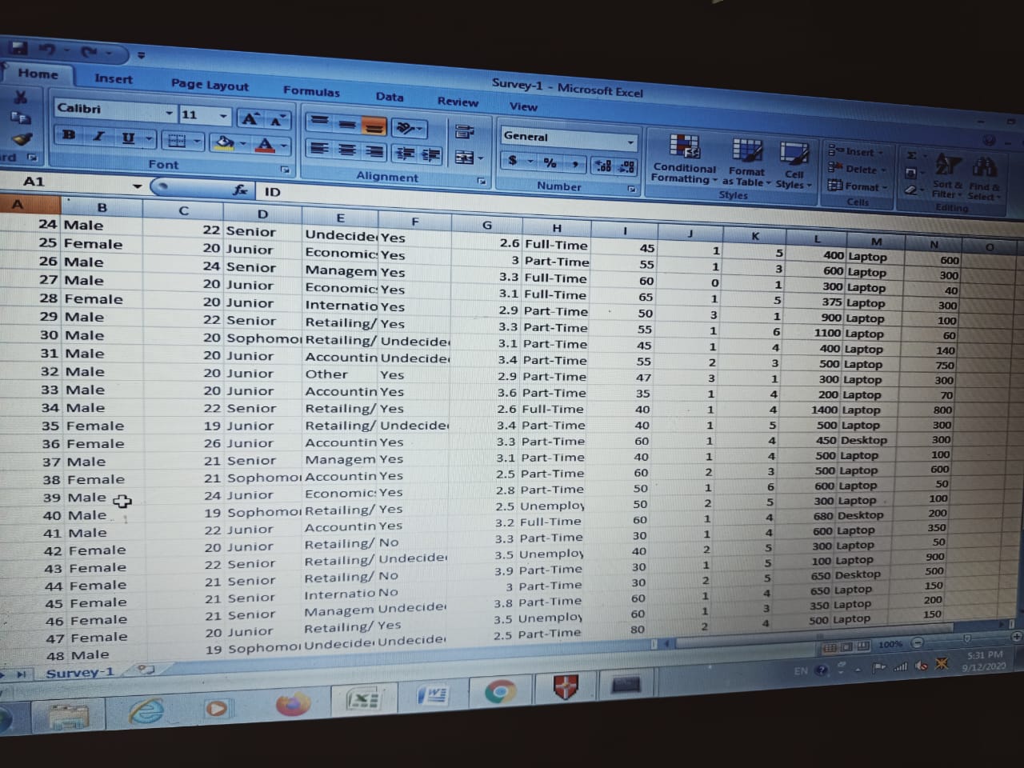Open Cell Styles gallery
Image resolution: width=1024 pixels, height=768 pixels.
pyautogui.click(x=794, y=166)
